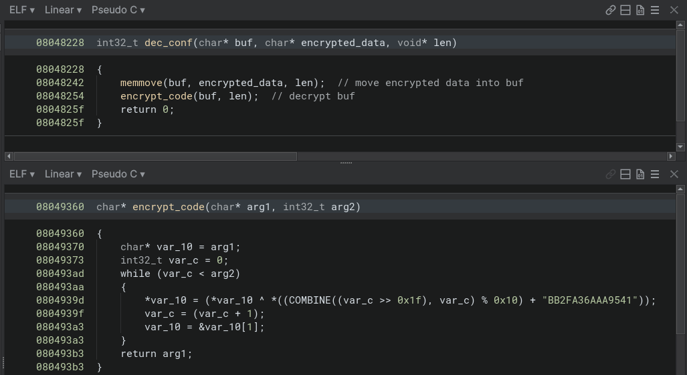Click the scroll right arrow in top pane
This screenshot has width=687, height=375.
(671, 156)
